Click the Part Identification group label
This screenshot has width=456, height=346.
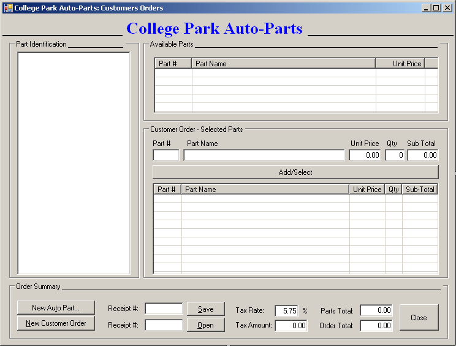(x=41, y=44)
